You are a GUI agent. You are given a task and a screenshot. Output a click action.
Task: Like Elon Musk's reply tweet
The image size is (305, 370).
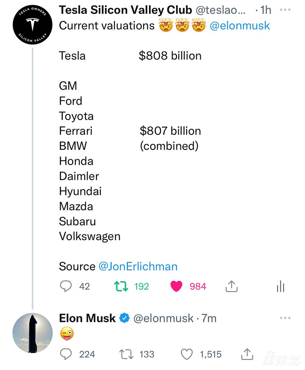click(187, 354)
